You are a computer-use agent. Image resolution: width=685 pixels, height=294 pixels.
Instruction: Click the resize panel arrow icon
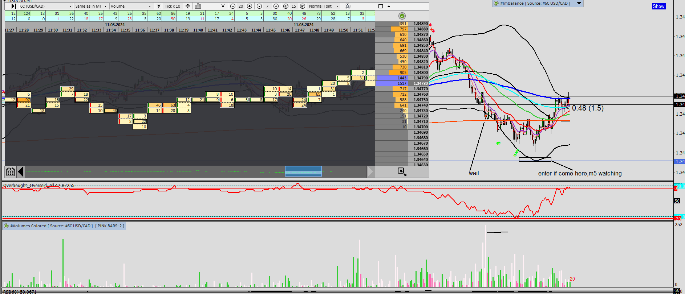click(402, 171)
